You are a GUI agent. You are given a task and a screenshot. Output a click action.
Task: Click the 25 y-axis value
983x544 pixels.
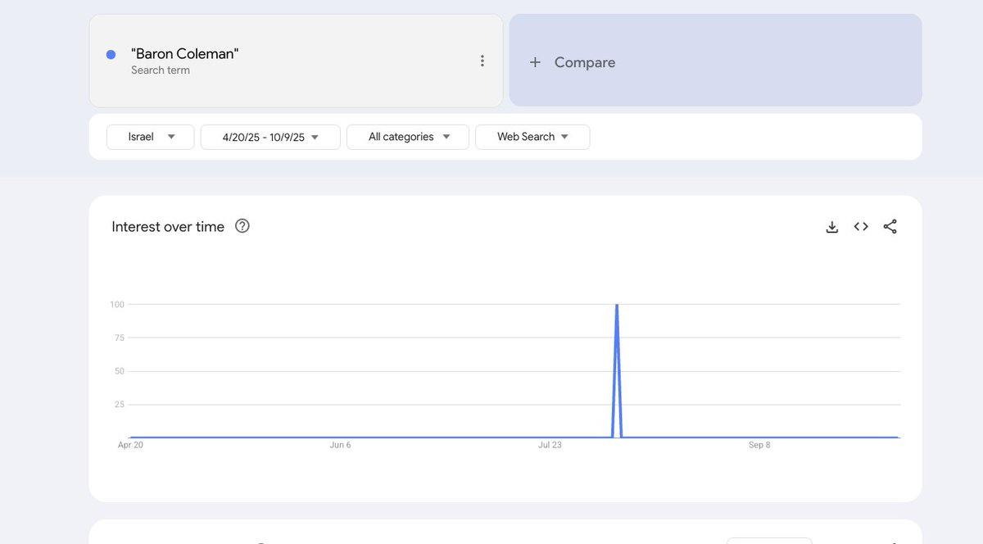click(120, 405)
